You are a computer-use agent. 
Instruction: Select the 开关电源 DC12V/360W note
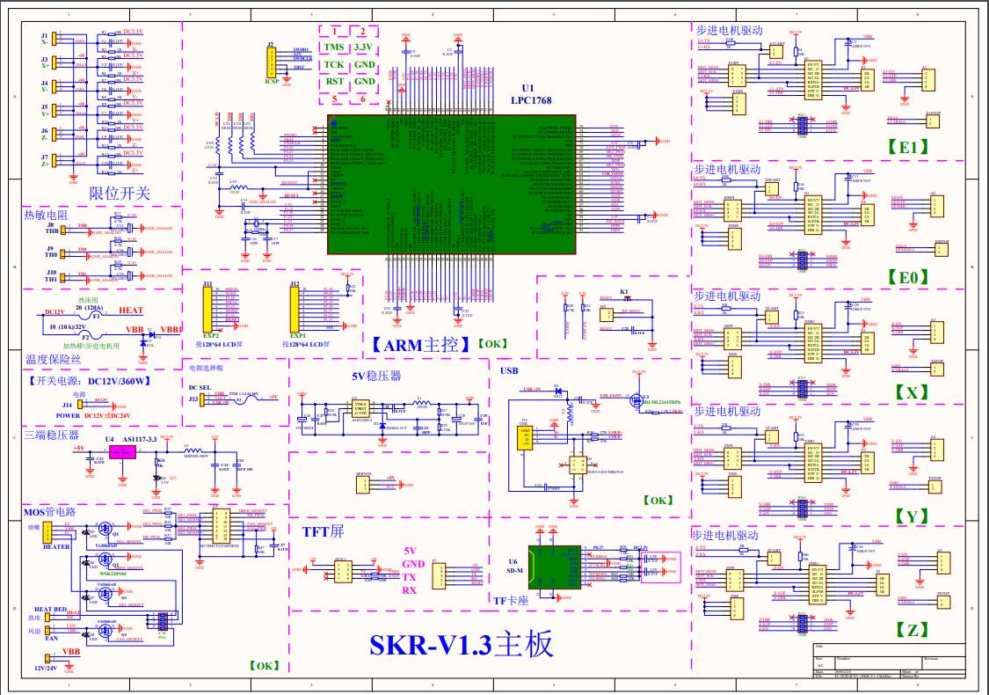[89, 381]
